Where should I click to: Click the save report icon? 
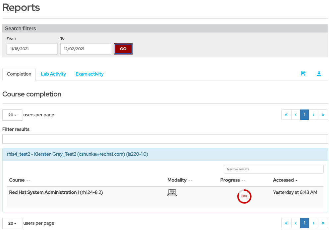point(303,74)
